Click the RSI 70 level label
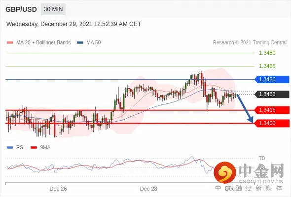This screenshot has height=197, width=291. [262, 158]
